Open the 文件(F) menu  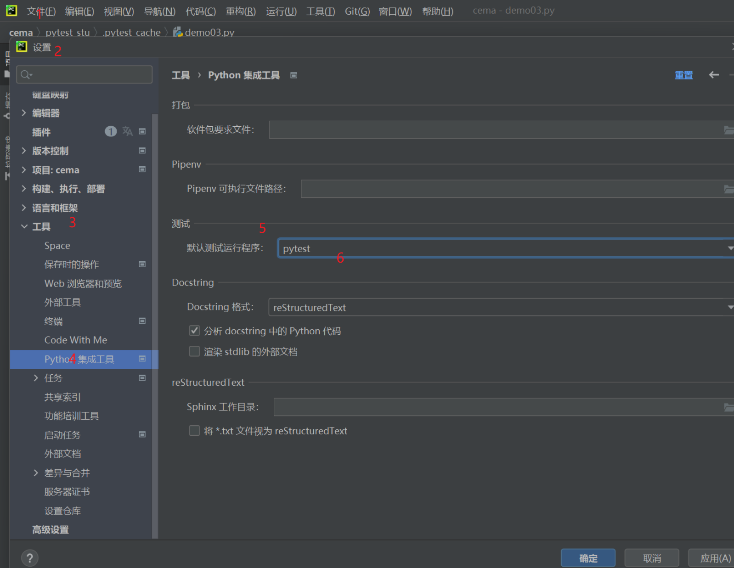(x=41, y=11)
